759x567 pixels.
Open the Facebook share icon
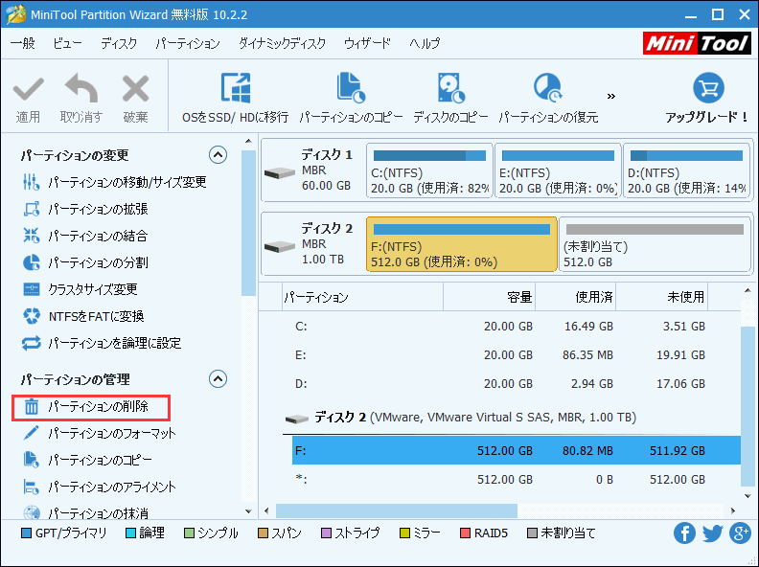click(684, 533)
